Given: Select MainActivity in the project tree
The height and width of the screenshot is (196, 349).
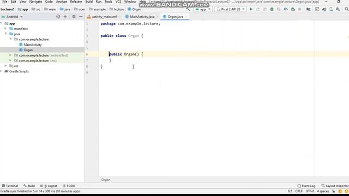Looking at the screenshot, I should coord(33,45).
